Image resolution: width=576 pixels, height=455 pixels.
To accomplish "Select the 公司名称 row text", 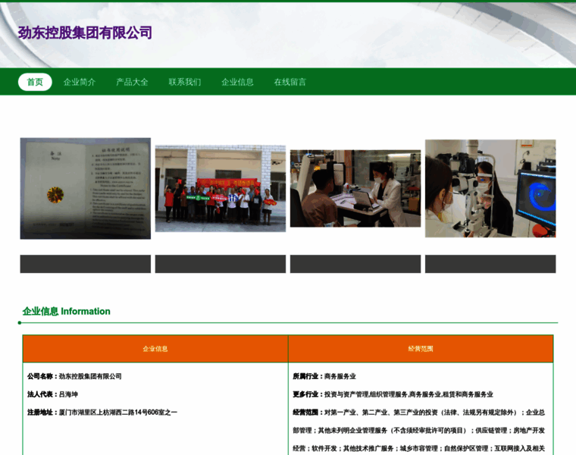I will (x=74, y=376).
